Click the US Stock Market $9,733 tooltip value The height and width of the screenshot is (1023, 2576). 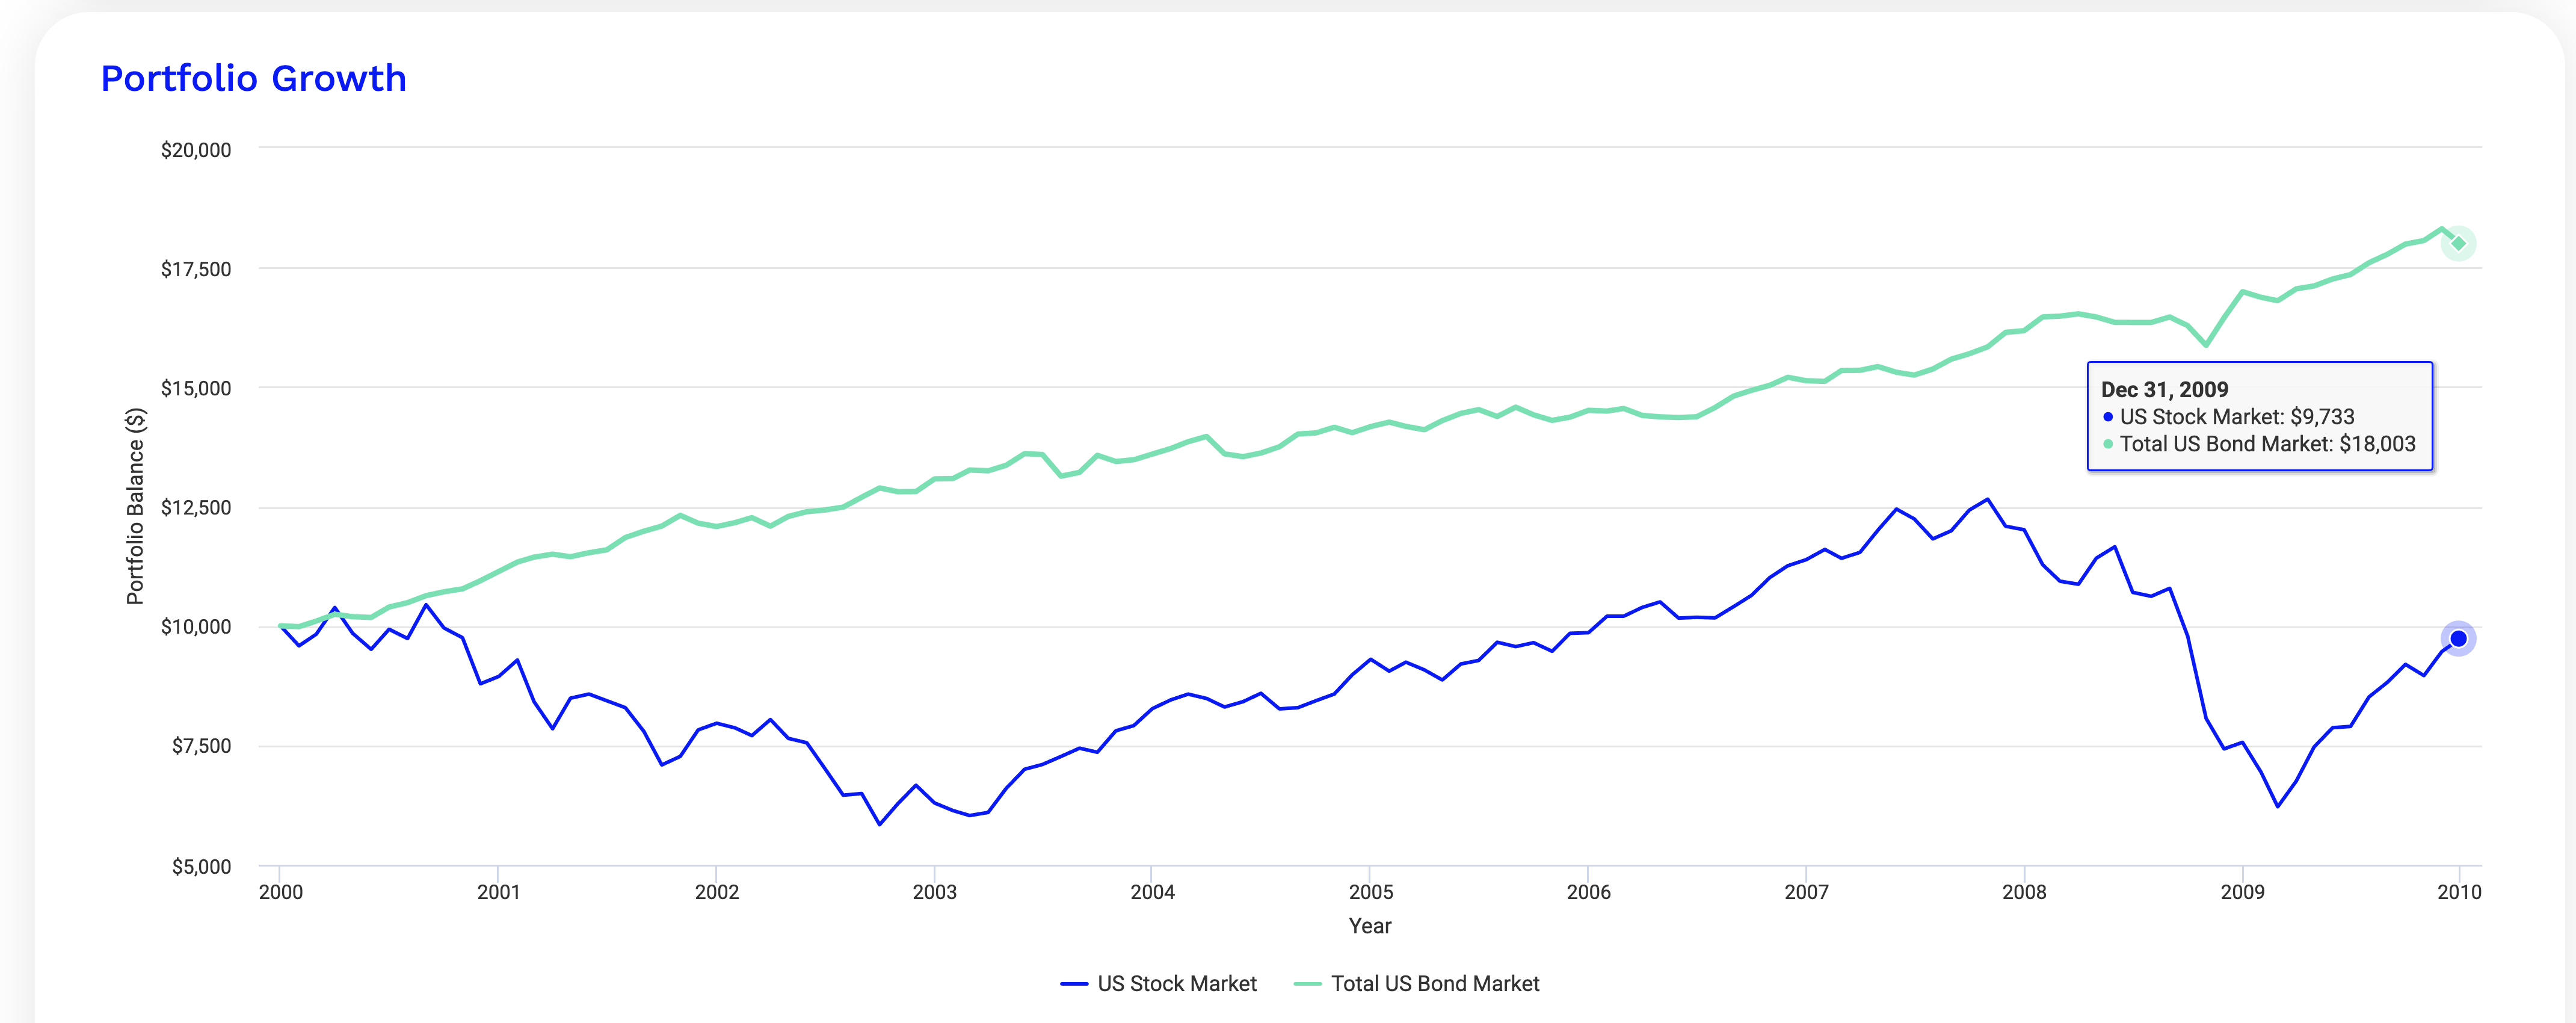coord(2237,417)
